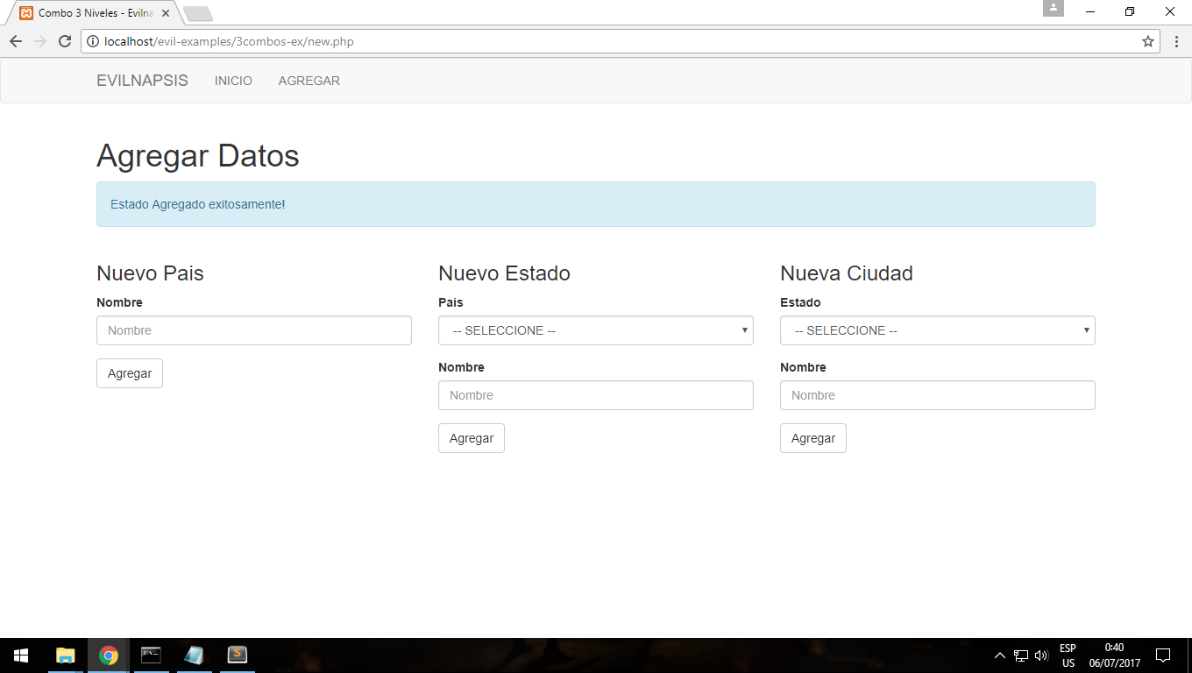
Task: Open the Chrome user profile icon
Action: pyautogui.click(x=1053, y=9)
